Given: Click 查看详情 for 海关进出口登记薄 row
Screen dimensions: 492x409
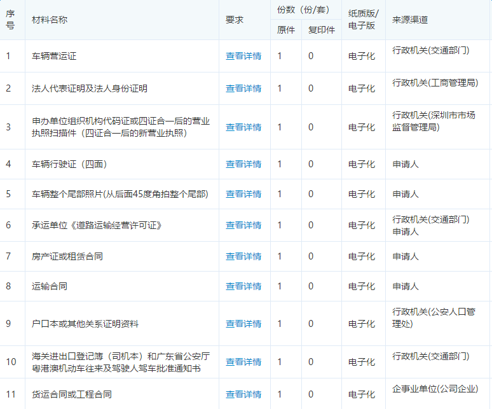Looking at the screenshot, I should 243,362.
